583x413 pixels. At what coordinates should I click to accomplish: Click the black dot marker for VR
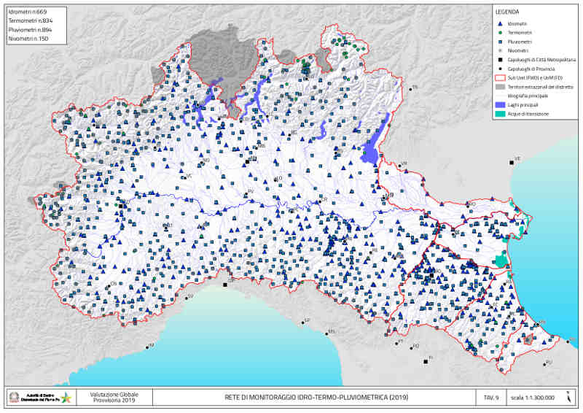coord(399,166)
